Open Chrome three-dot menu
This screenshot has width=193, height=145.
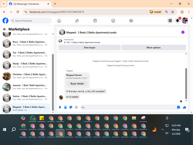point(189,12)
